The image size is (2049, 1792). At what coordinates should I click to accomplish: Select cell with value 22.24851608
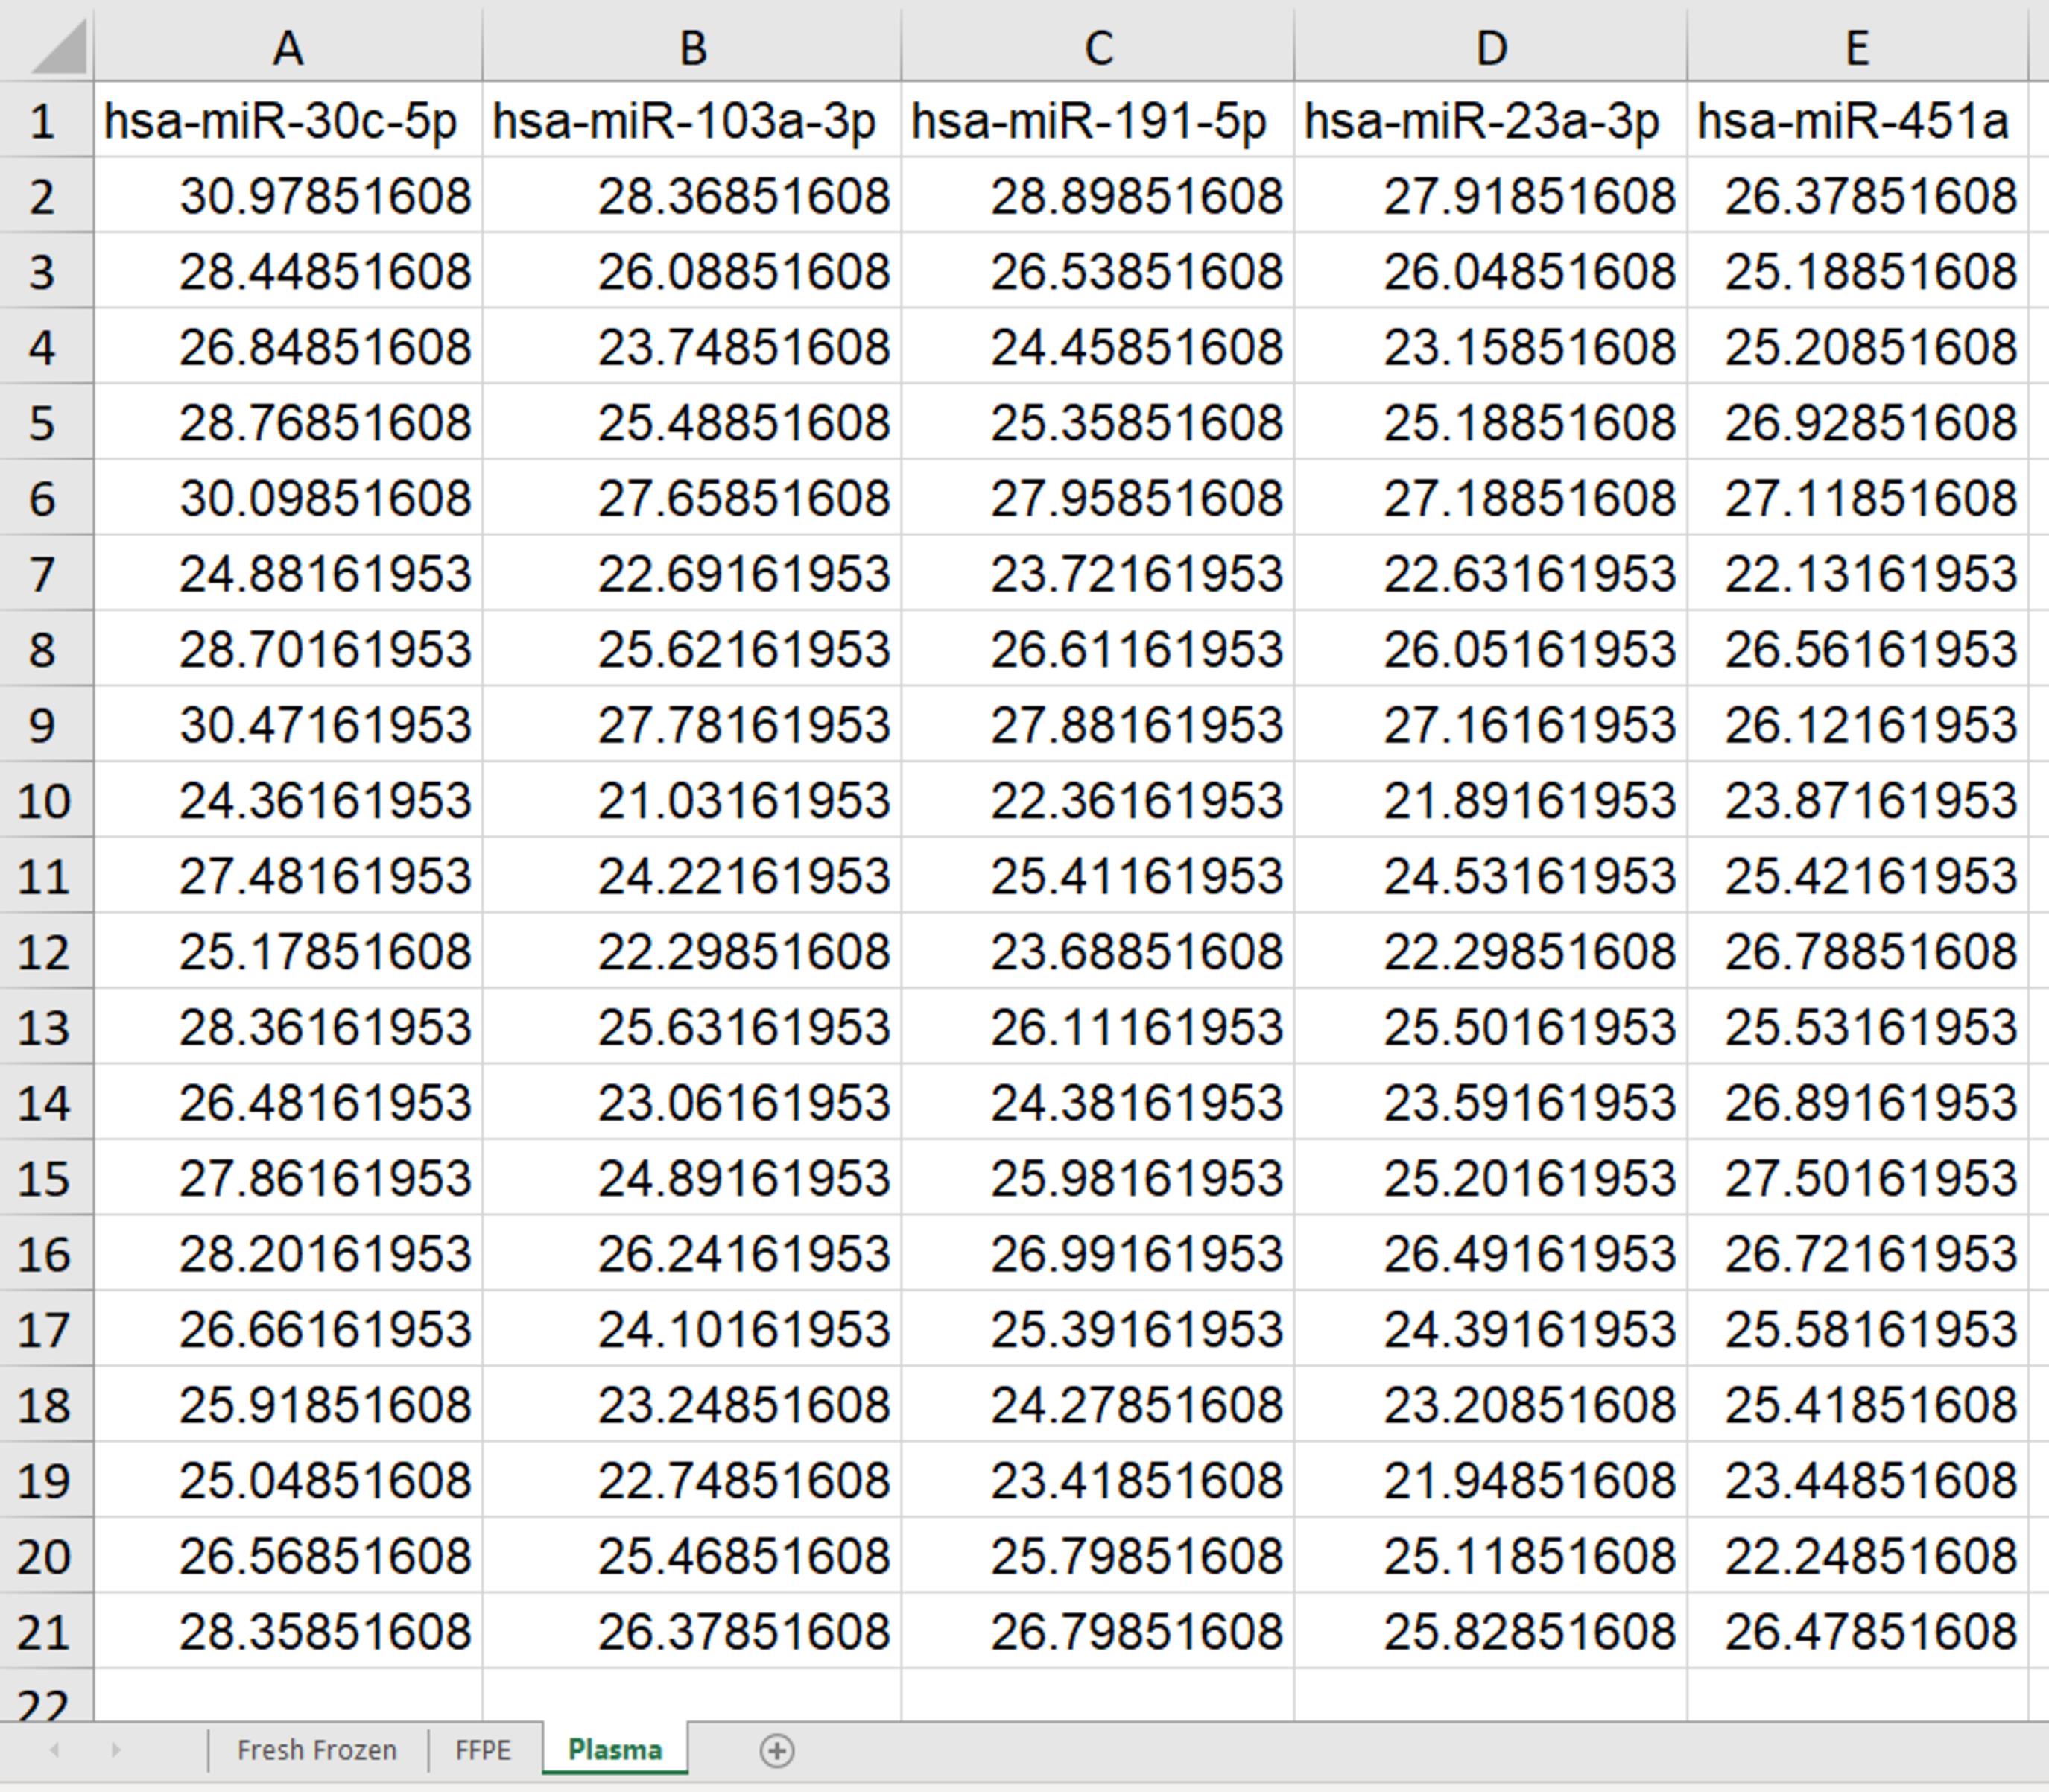(x=1857, y=1556)
